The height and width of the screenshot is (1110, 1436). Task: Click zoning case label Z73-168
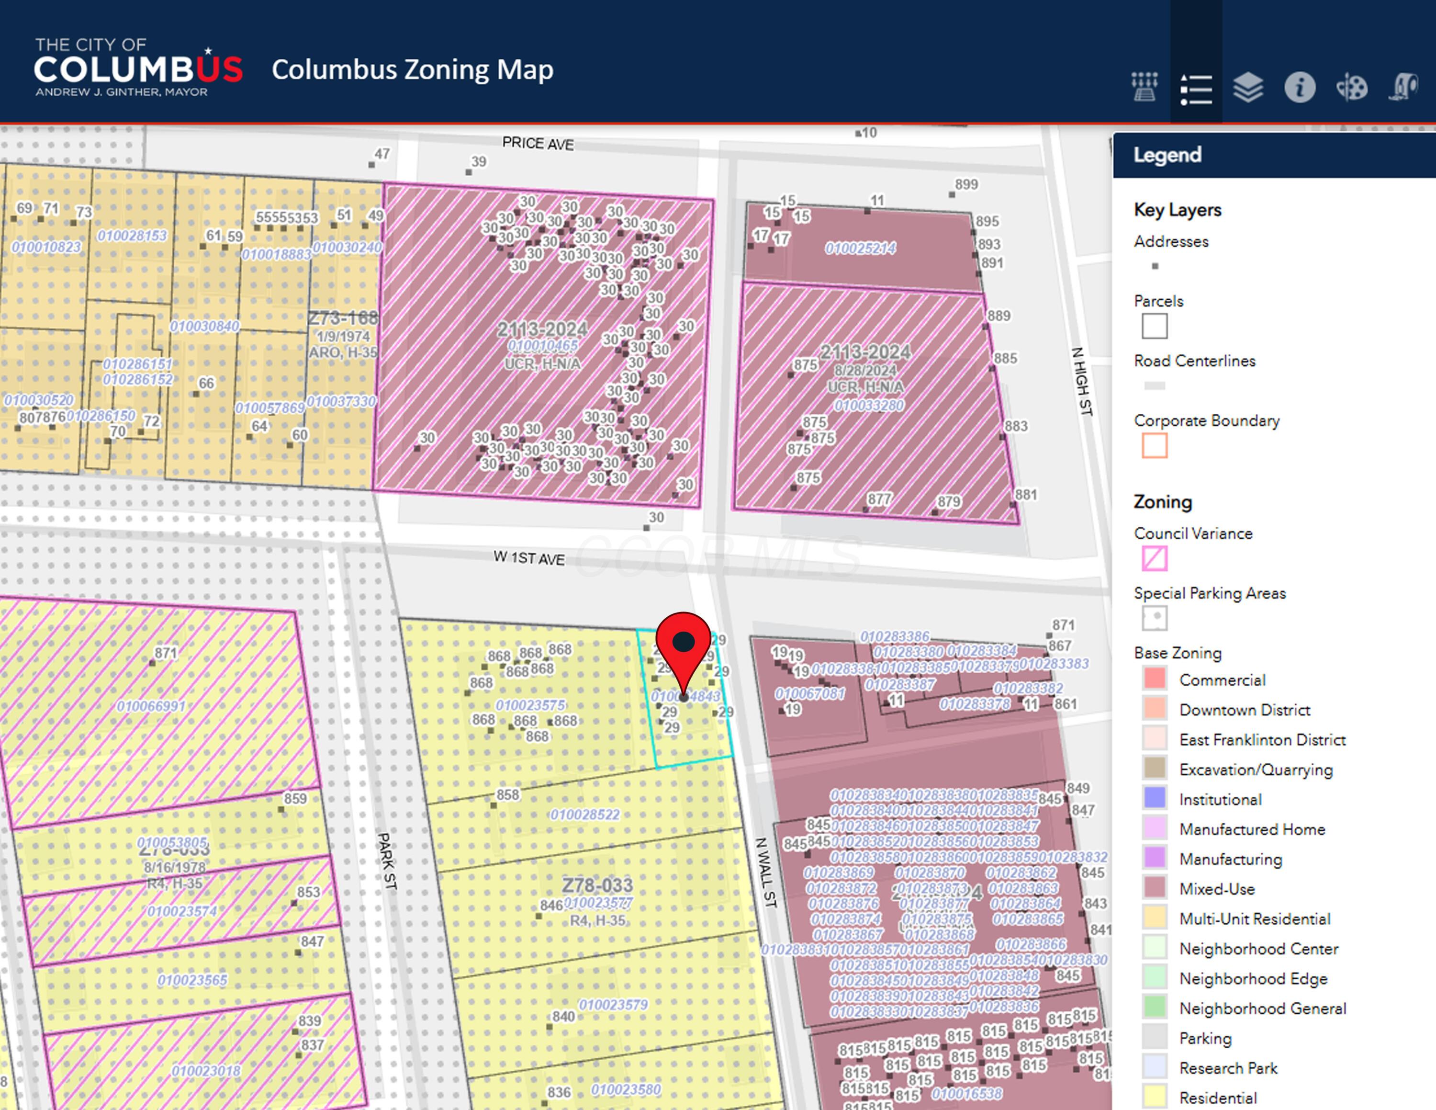pyautogui.click(x=343, y=318)
